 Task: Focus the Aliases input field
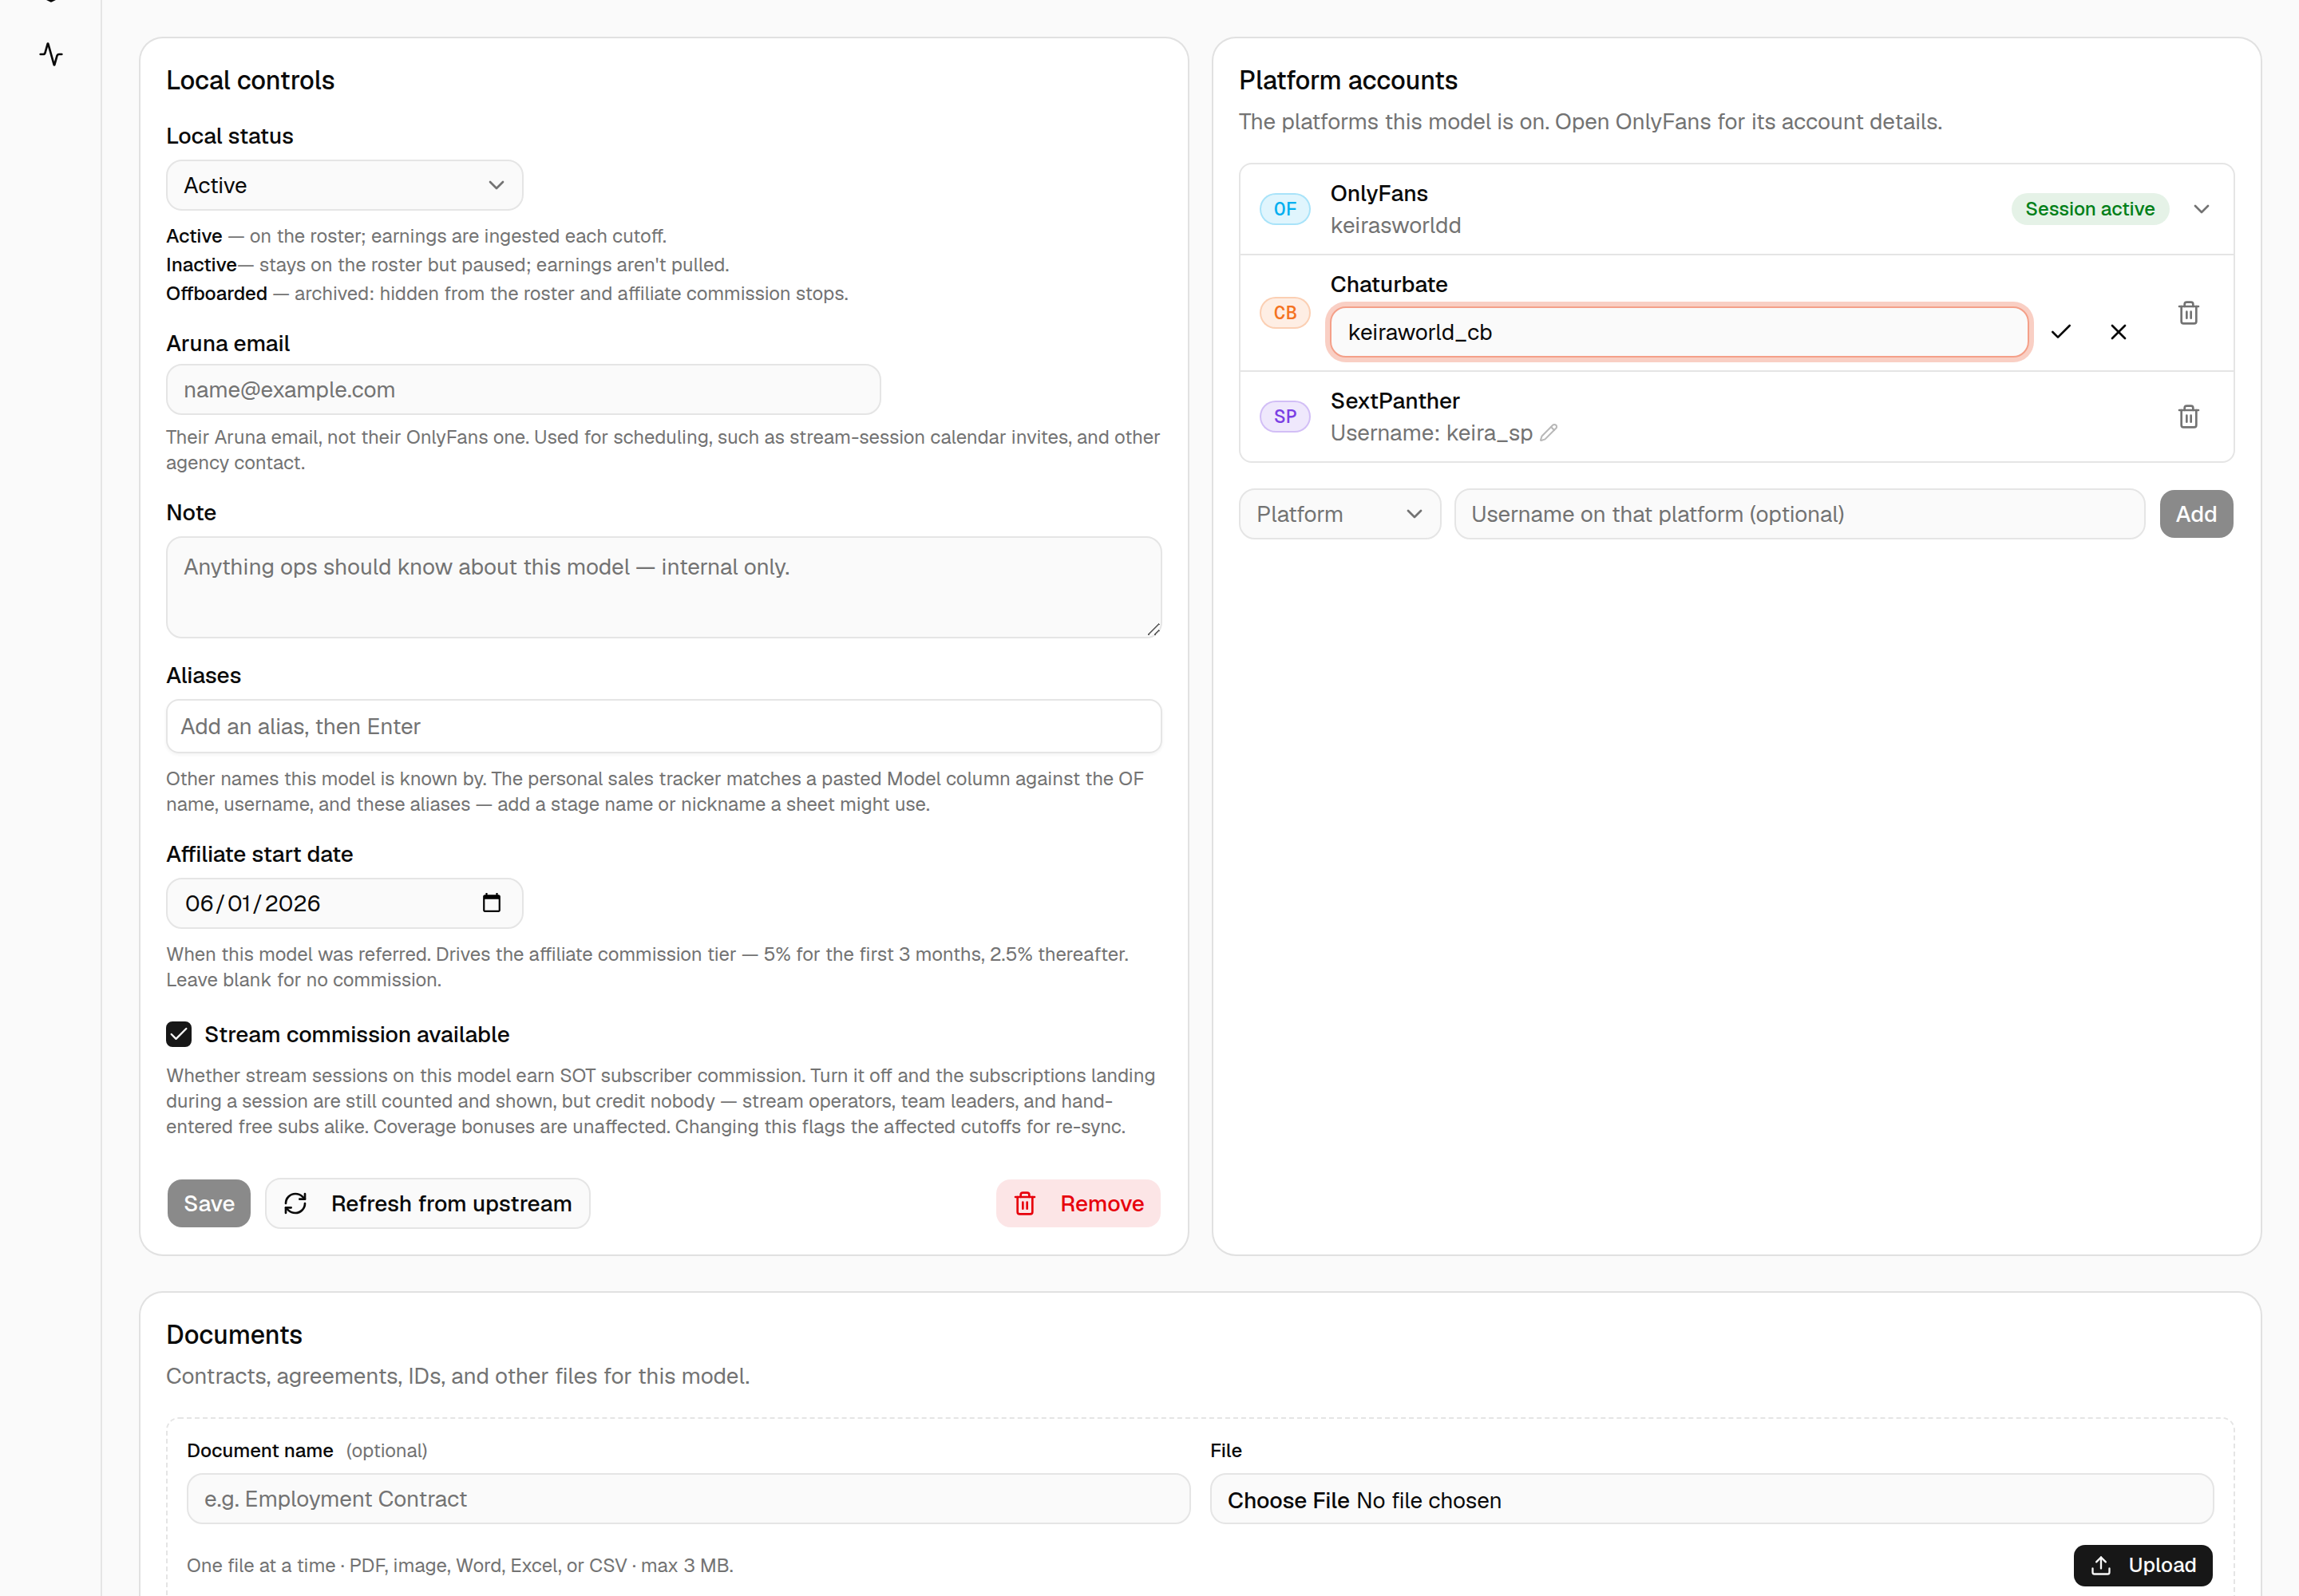[x=663, y=726]
